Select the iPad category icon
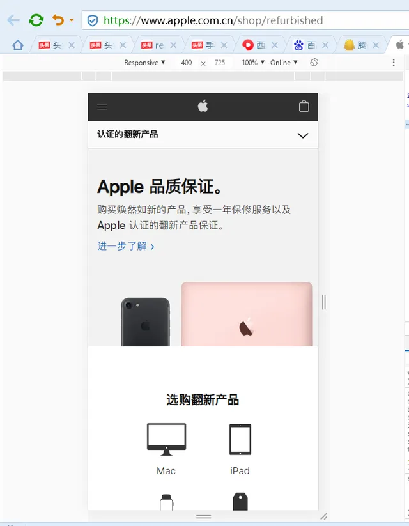The image size is (409, 526). 240,440
